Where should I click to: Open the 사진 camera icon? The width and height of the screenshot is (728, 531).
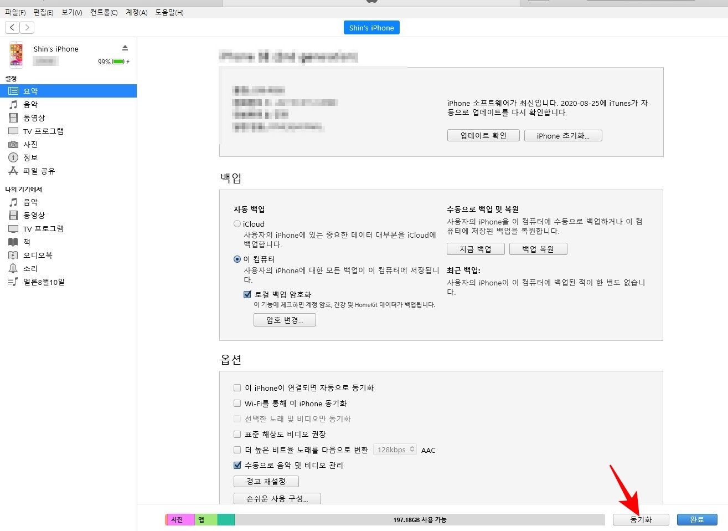(13, 144)
